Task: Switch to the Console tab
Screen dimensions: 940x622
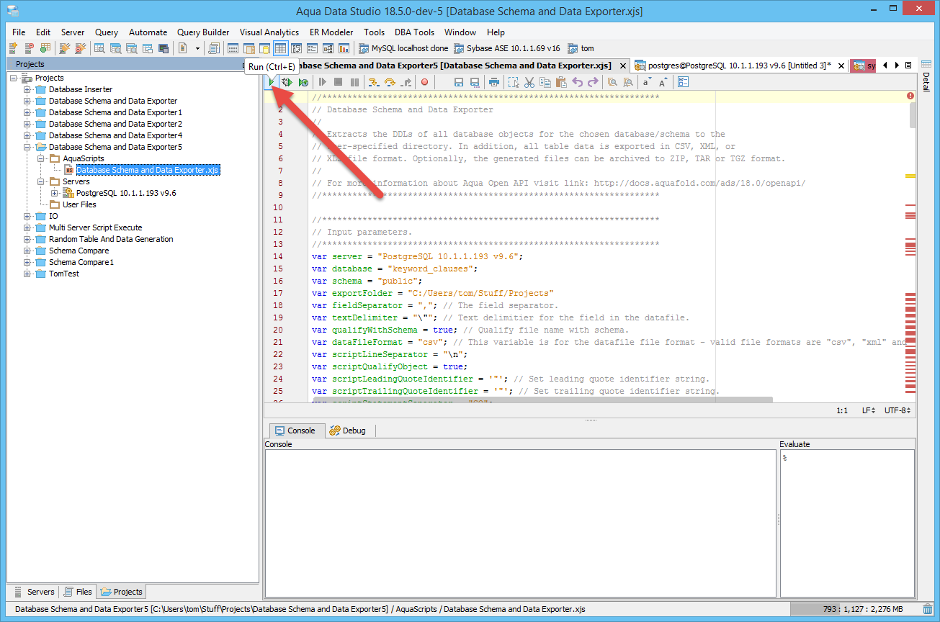Action: pyautogui.click(x=295, y=431)
